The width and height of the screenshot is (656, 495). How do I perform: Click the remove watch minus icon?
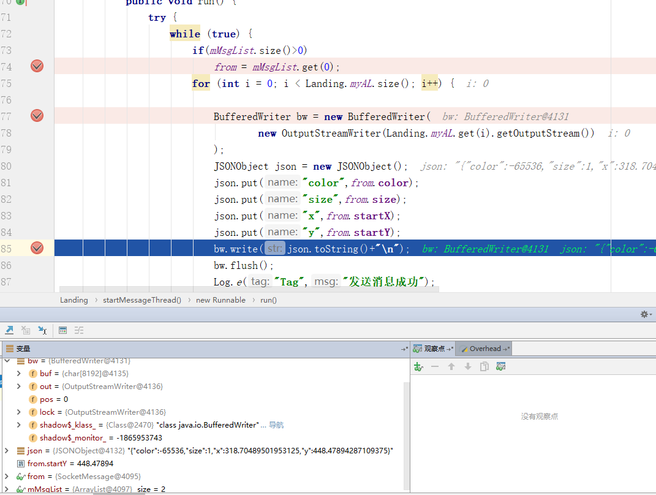[x=435, y=367]
